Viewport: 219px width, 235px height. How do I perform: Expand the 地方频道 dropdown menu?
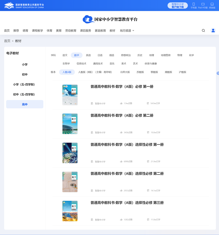click(x=126, y=30)
